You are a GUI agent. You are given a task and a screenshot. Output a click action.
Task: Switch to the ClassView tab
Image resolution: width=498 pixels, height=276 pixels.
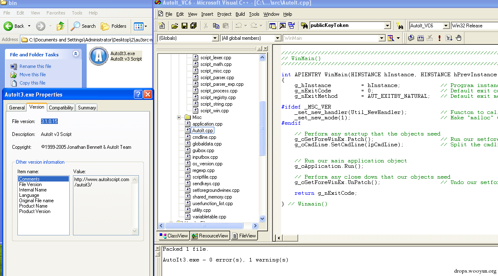coord(173,235)
